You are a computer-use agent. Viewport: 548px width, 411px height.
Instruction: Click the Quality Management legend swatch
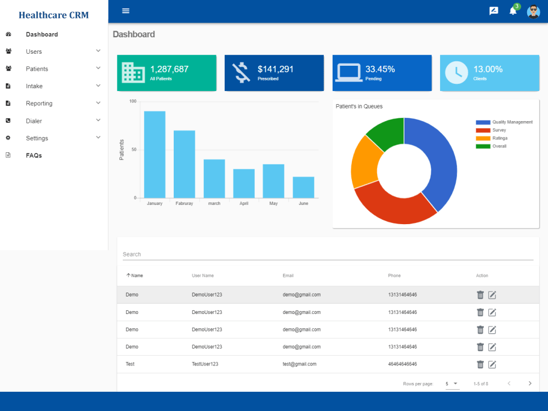(483, 122)
